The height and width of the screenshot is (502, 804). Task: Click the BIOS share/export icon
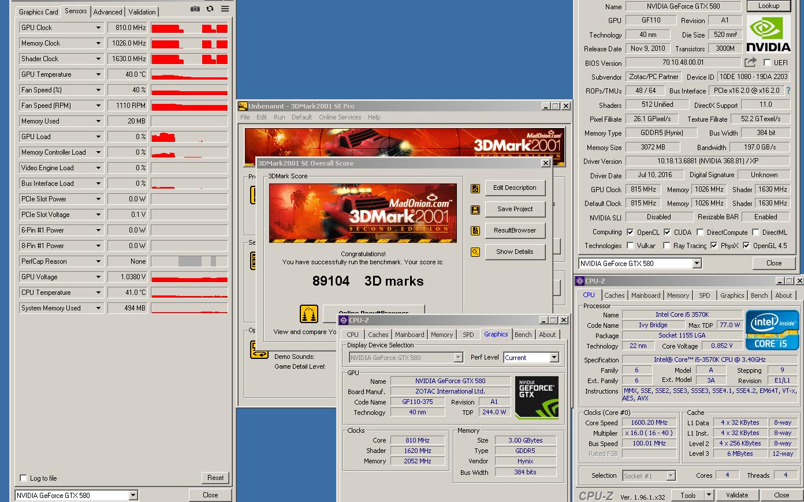pos(750,62)
